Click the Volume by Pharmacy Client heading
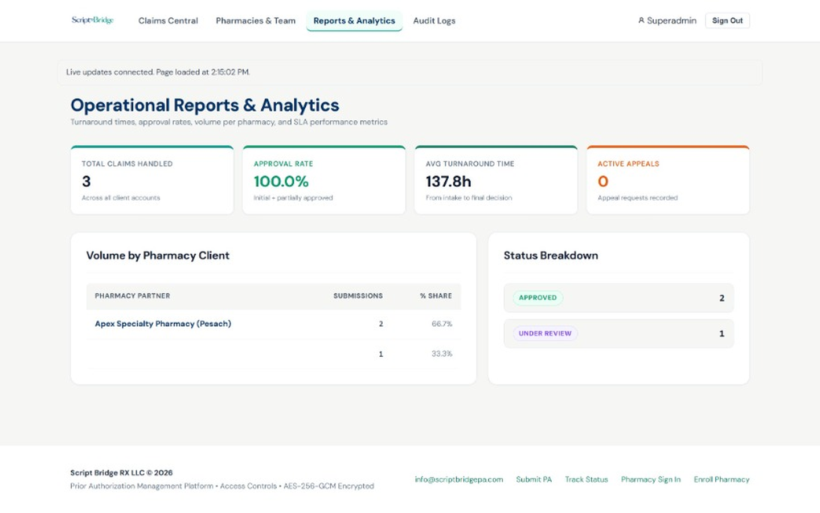 pos(158,255)
